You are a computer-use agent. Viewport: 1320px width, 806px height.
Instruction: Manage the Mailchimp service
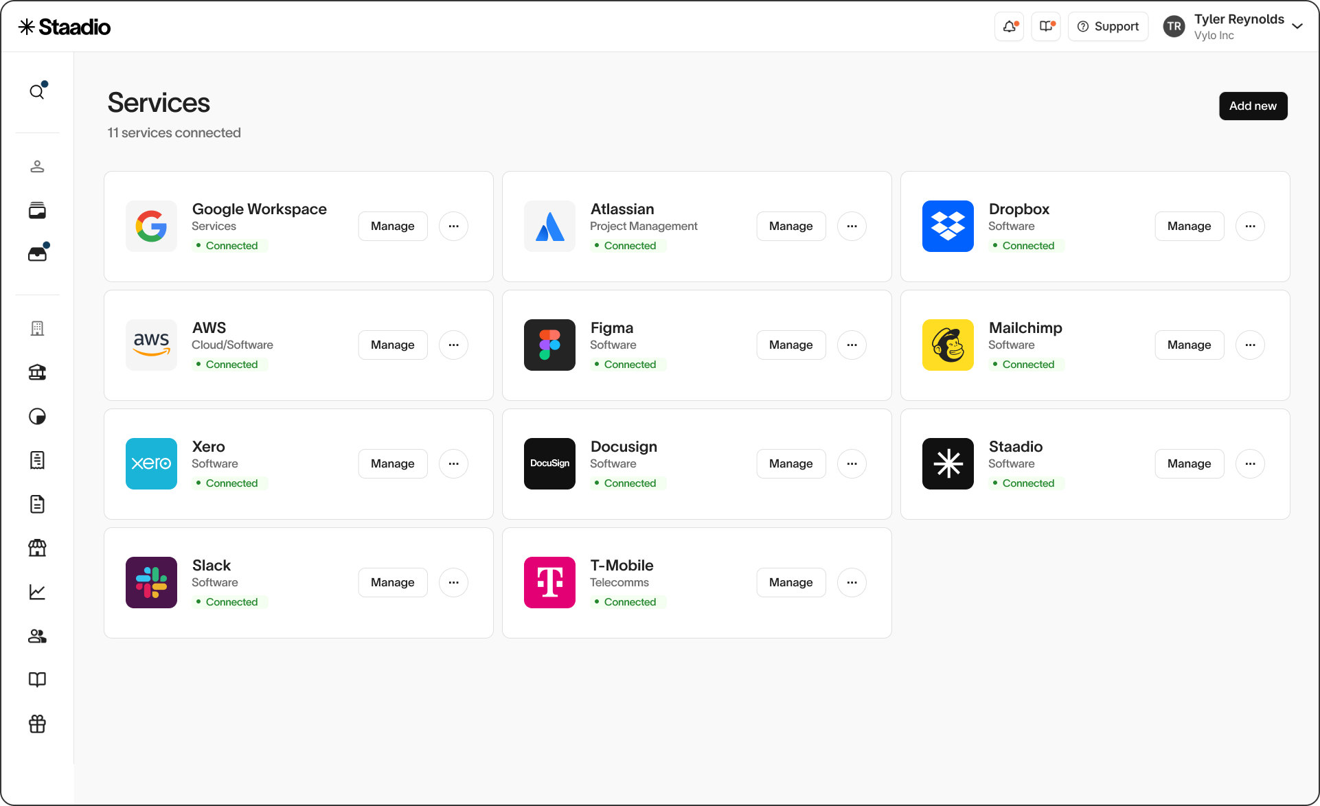click(1190, 345)
